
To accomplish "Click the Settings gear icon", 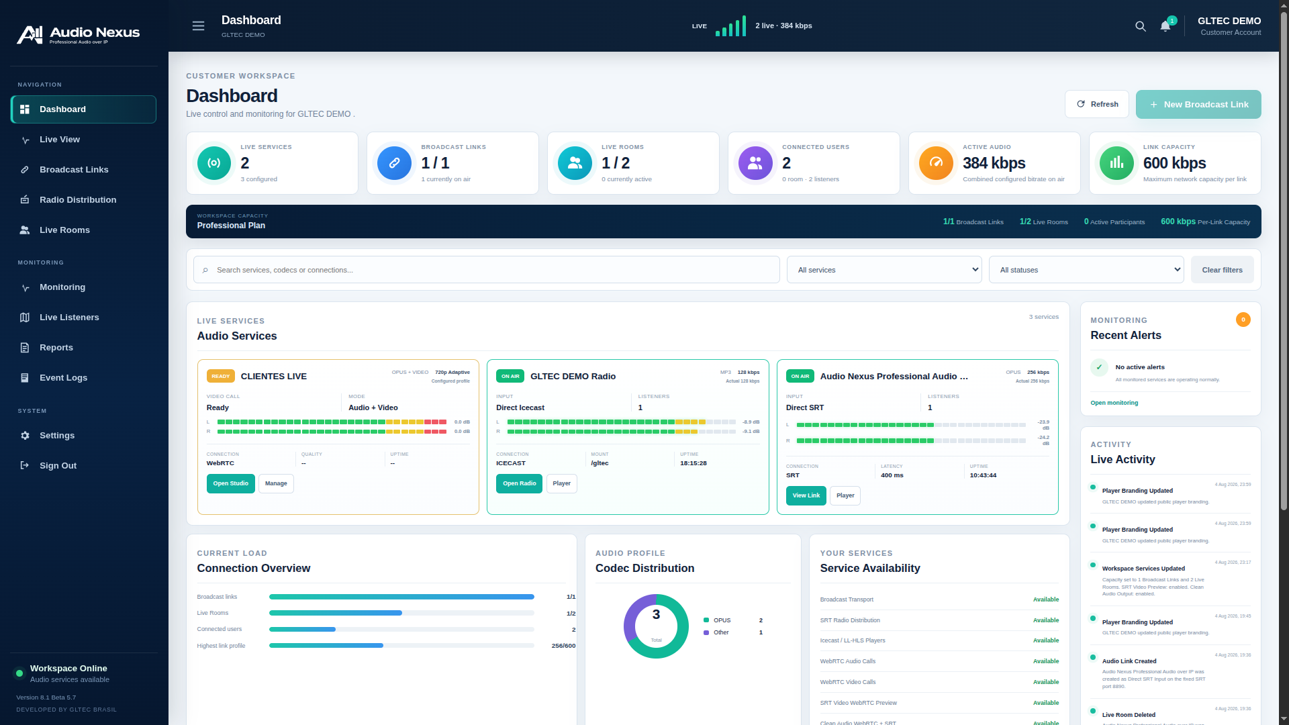I will (25, 436).
